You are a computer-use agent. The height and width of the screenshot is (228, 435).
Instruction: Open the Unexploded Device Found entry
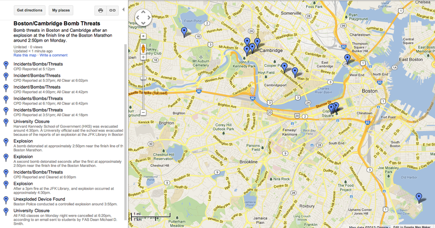tap(39, 199)
